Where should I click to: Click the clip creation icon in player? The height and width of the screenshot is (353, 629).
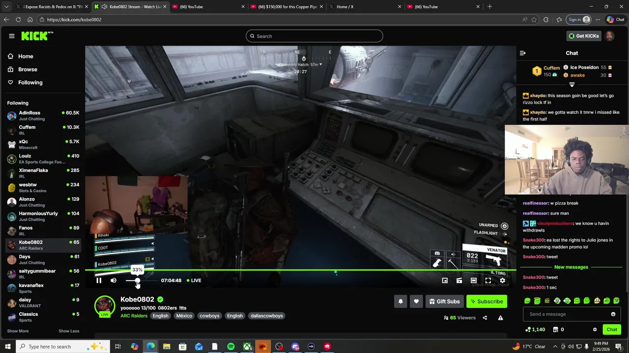coord(459,280)
